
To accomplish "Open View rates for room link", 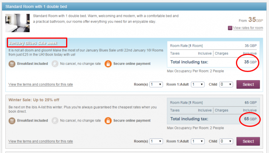I will point(248,28).
